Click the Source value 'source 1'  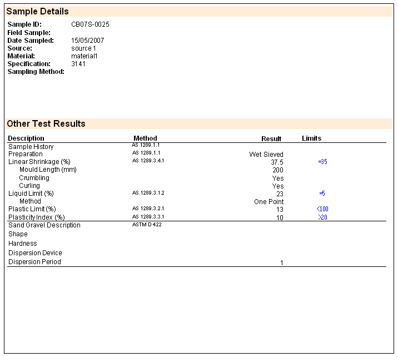click(x=84, y=48)
